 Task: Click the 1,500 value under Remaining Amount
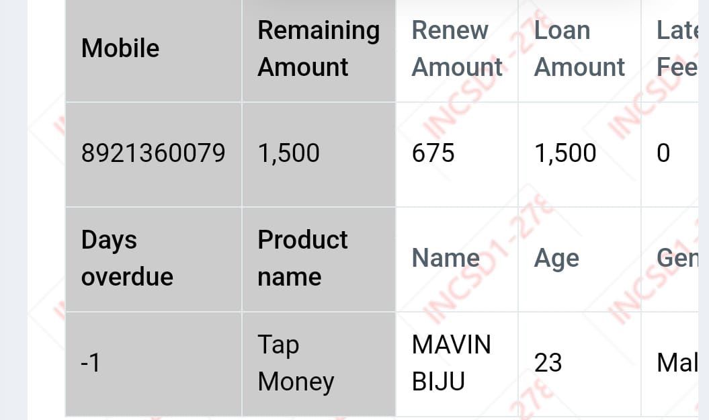coord(289,153)
